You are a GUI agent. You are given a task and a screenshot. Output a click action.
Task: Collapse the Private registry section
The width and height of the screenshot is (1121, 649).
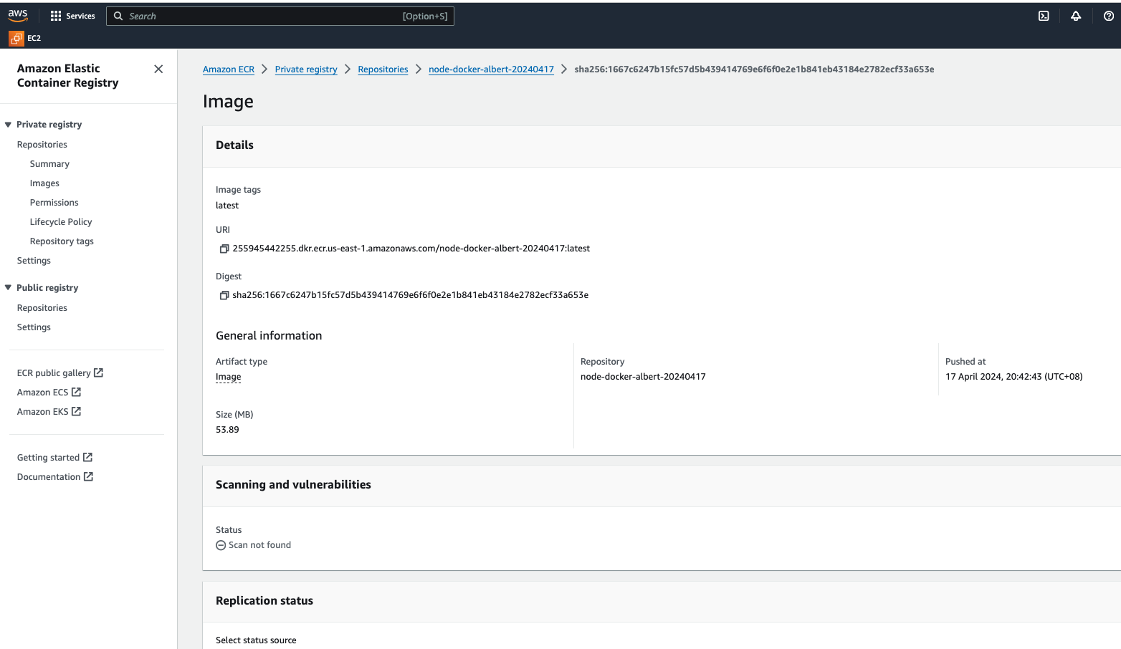coord(9,125)
